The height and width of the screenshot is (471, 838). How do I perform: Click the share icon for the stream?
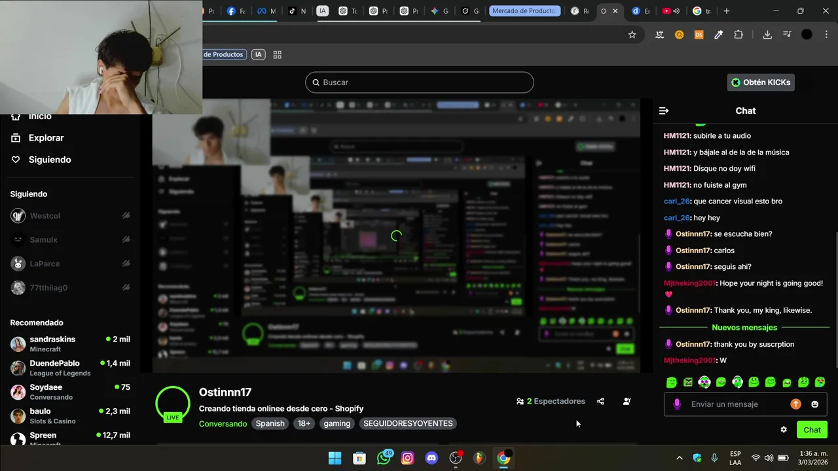point(600,402)
